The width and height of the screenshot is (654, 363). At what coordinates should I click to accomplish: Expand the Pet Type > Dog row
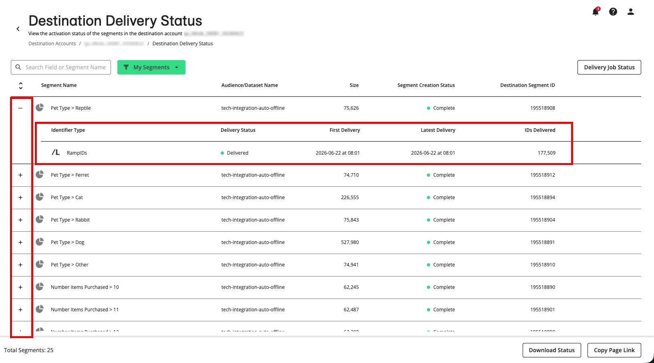(20, 242)
